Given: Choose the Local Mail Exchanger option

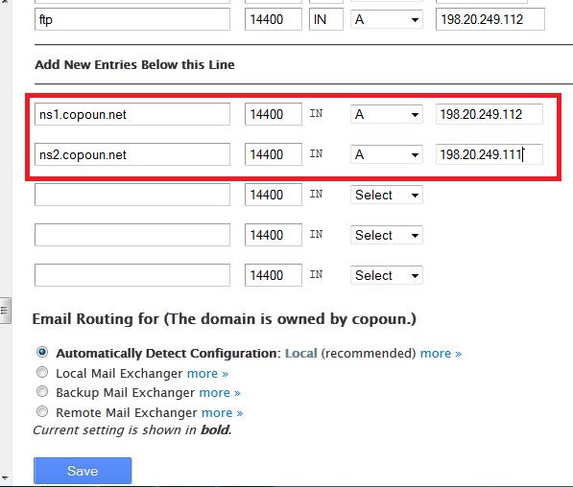Looking at the screenshot, I should click(42, 372).
